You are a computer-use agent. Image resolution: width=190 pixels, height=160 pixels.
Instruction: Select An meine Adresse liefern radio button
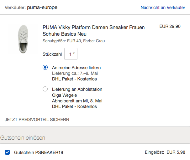click(45, 67)
